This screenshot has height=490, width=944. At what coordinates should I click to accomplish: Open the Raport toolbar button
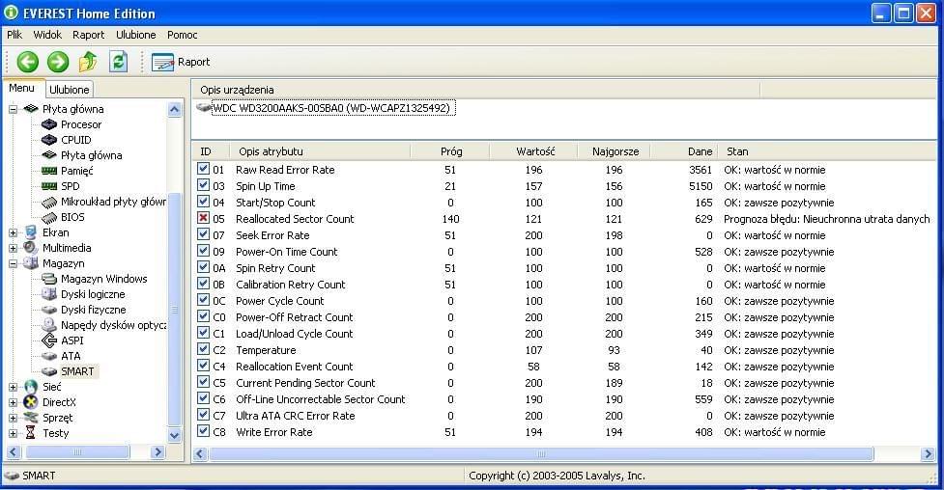[181, 62]
